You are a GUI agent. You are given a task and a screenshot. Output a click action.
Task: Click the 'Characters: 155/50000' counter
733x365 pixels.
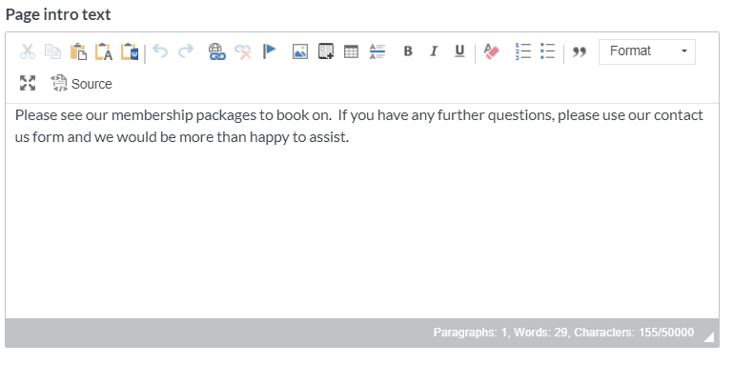tap(634, 333)
